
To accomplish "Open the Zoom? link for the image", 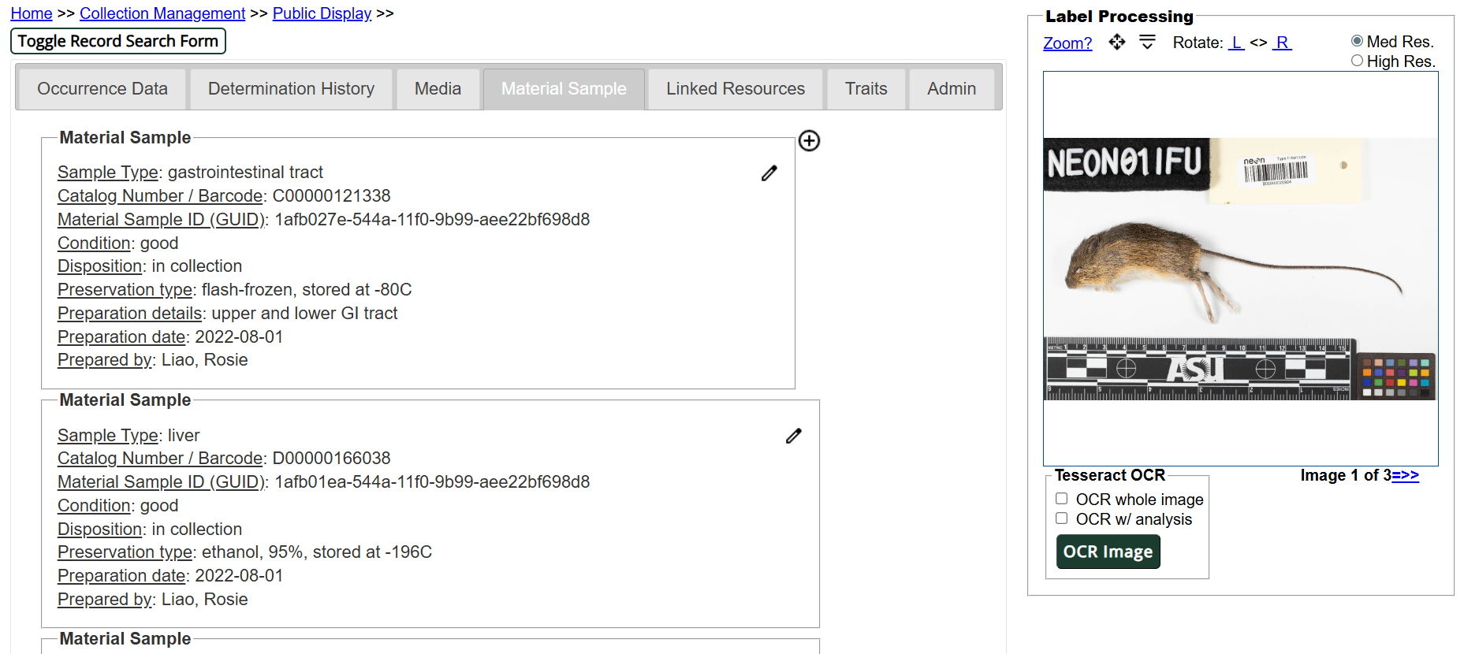I will [x=1067, y=43].
